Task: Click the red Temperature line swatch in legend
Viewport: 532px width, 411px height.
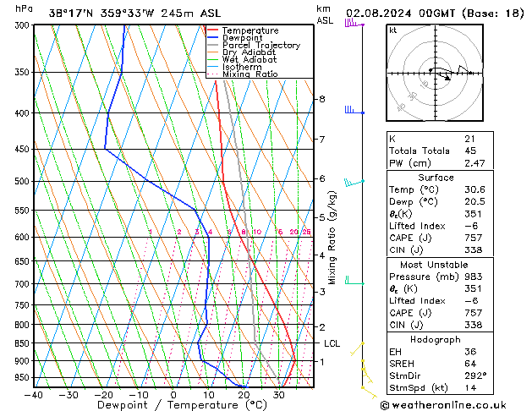Action: tap(212, 30)
